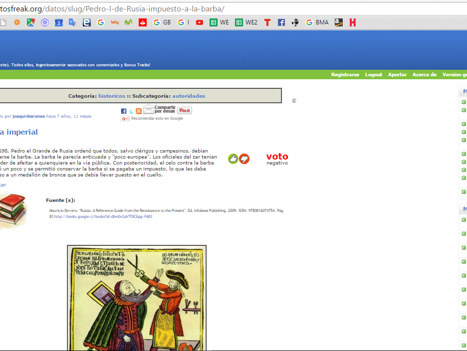Image resolution: width=467 pixels, height=351 pixels.
Task: Open the Registrarse menu link
Action: [345, 74]
